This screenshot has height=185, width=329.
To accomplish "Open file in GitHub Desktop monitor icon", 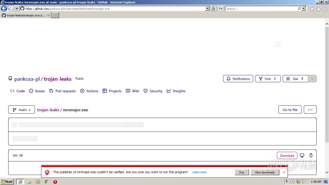I will coord(302,155).
